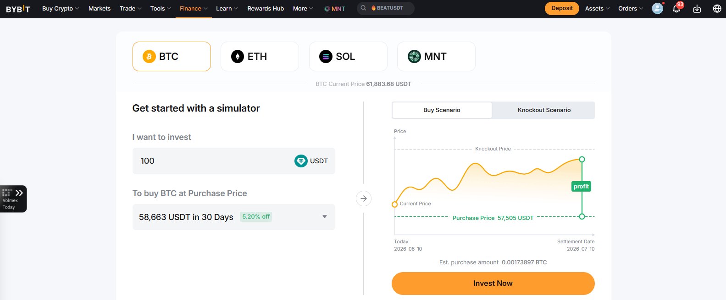Viewport: 726px width, 300px height.
Task: Expand the Learn menu
Action: click(227, 9)
